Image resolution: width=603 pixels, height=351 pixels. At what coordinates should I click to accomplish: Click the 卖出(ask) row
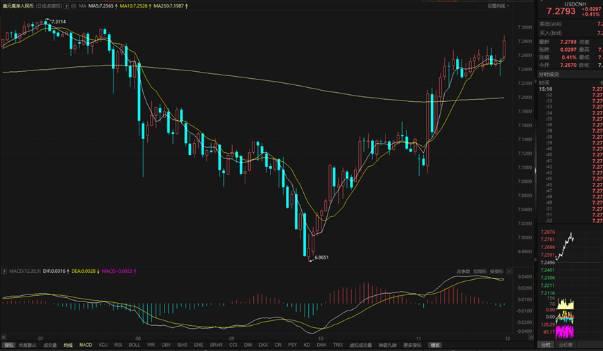pos(570,24)
